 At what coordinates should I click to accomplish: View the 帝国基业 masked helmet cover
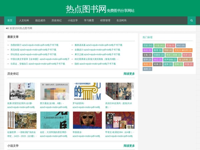pyautogui.click(x=87, y=120)
